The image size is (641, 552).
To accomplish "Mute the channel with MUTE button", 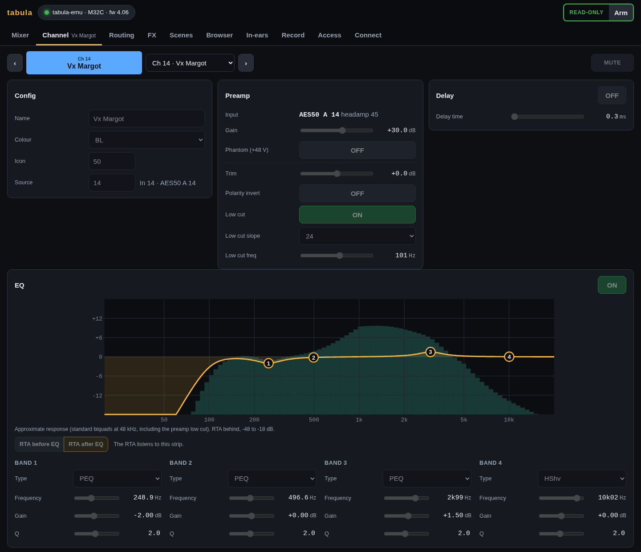I will tap(612, 63).
